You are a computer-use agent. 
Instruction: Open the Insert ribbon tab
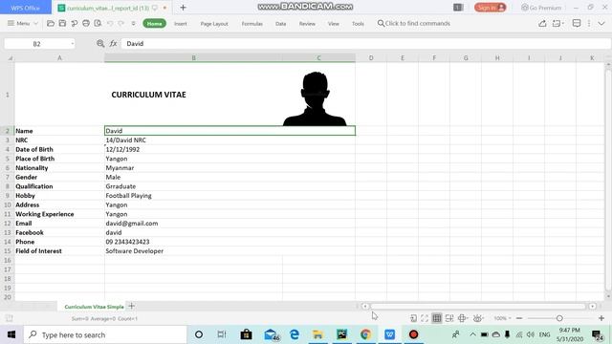181,23
